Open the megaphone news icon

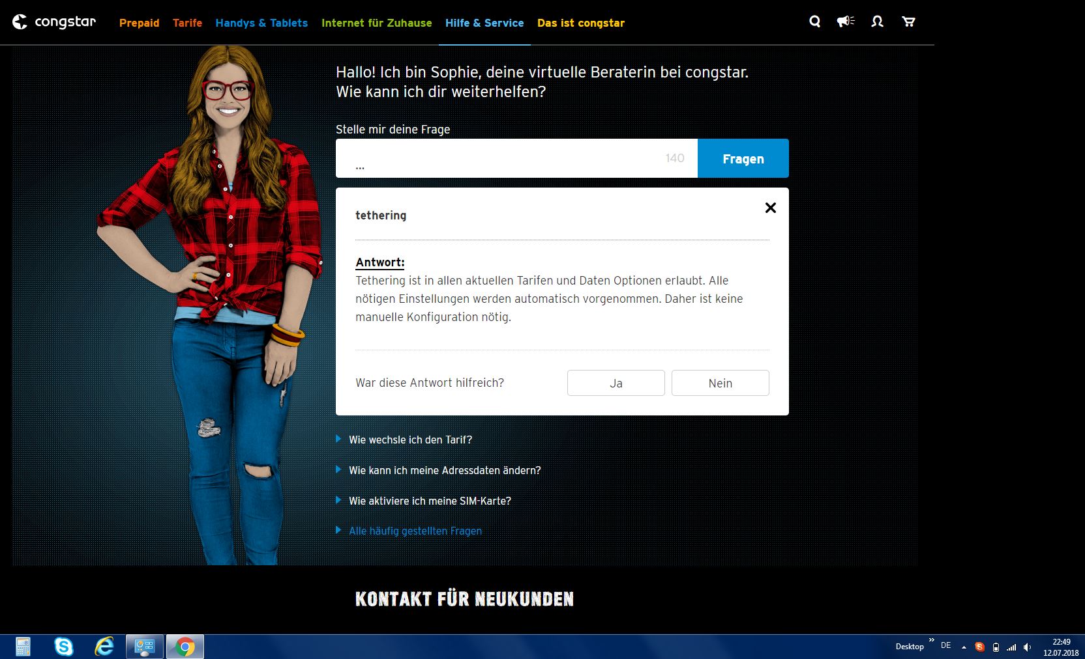(846, 21)
